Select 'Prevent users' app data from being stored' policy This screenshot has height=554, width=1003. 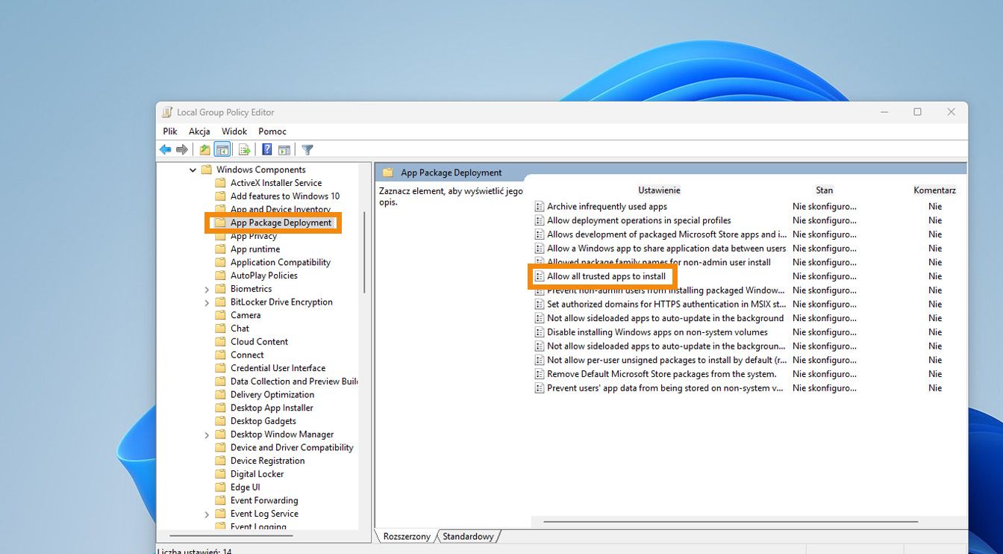pyautogui.click(x=665, y=388)
